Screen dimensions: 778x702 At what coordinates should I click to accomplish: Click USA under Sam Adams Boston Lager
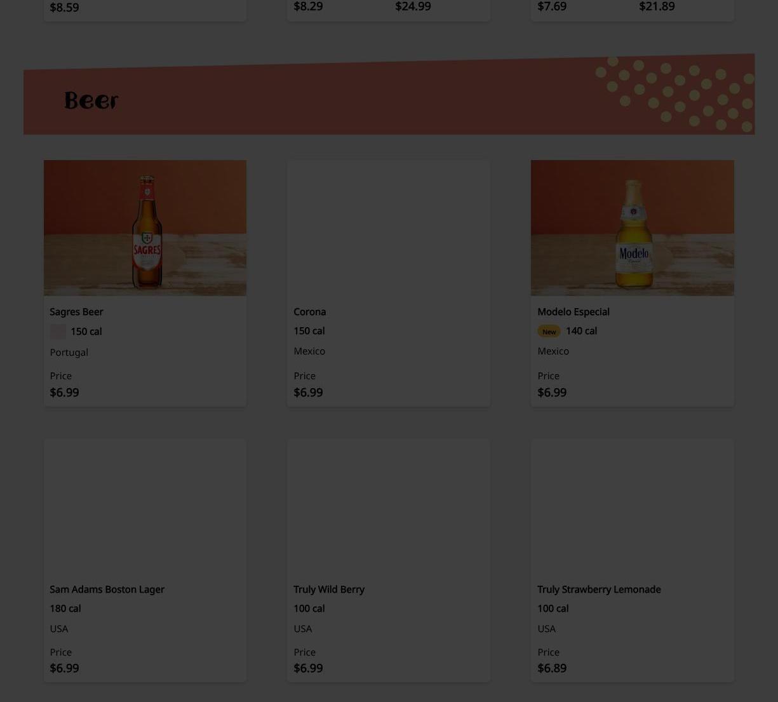[58, 629]
